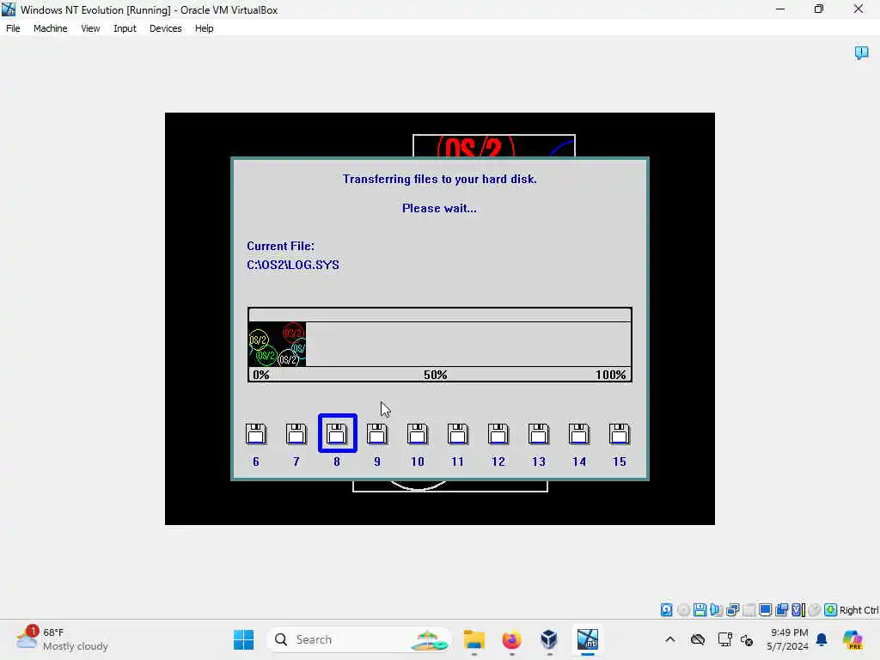Open the notifications bell icon

pyautogui.click(x=822, y=639)
